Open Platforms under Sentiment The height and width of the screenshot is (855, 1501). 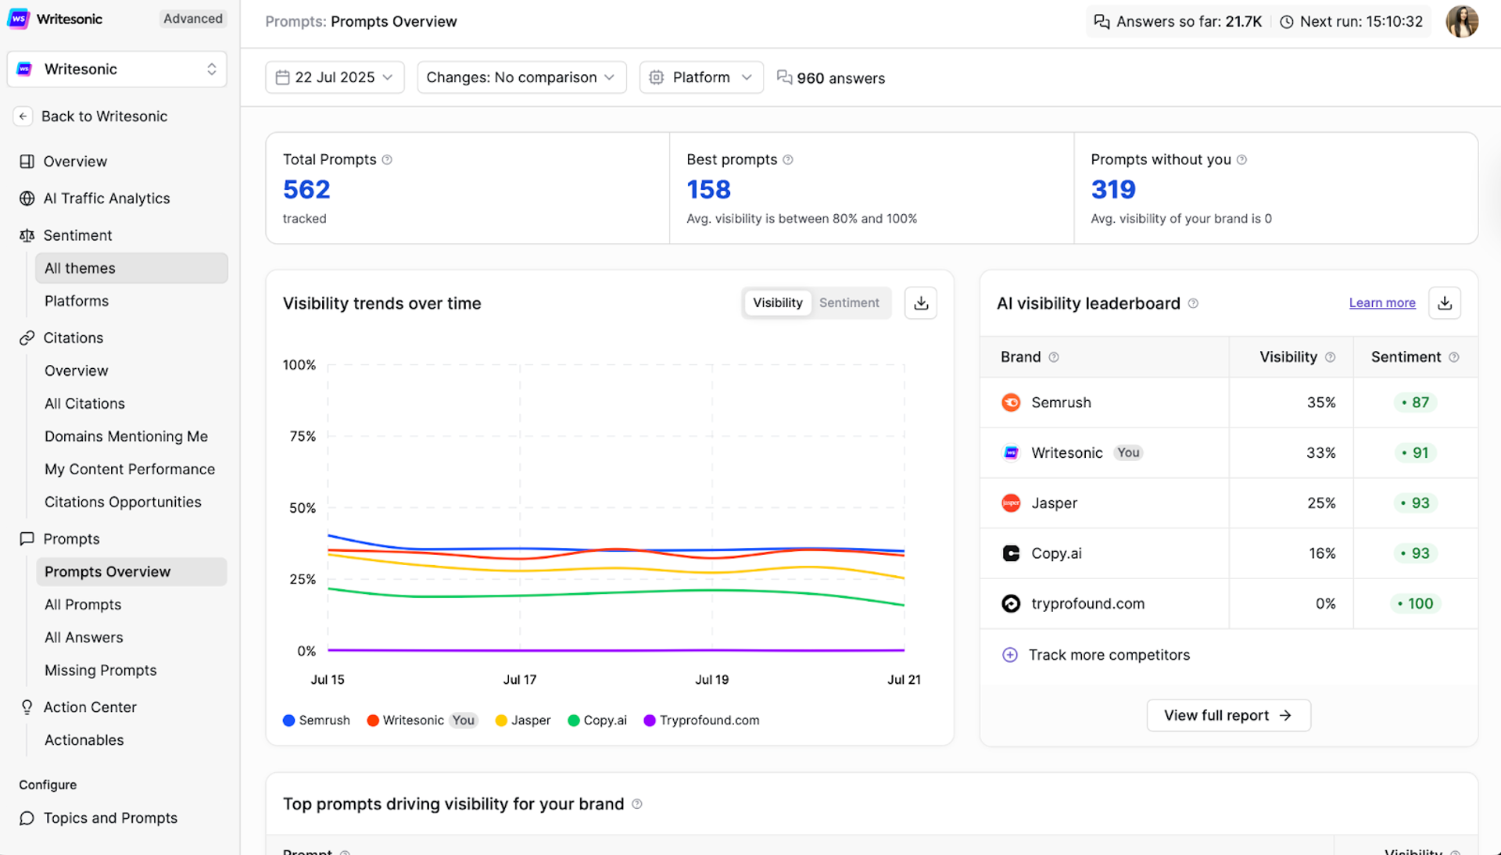pos(77,301)
